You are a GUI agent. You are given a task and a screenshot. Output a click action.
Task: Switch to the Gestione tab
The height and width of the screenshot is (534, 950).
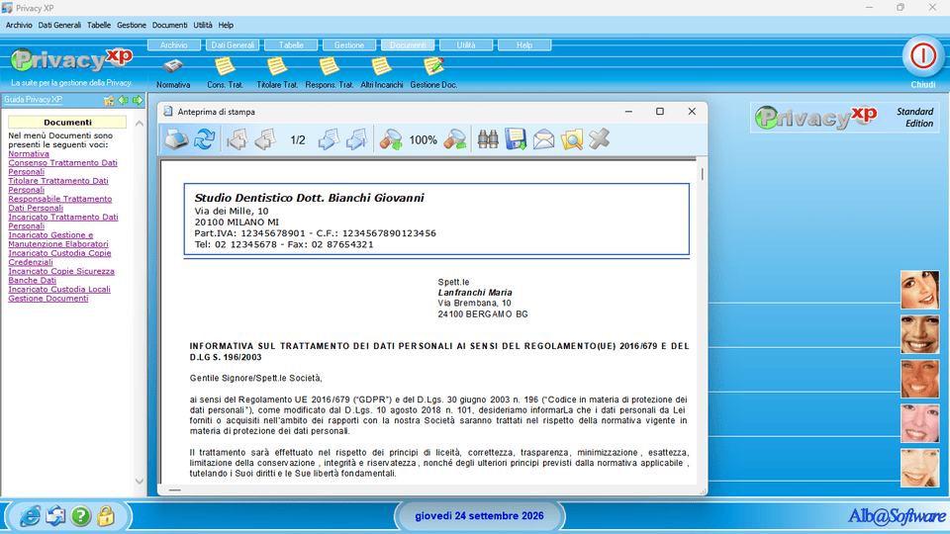349,44
